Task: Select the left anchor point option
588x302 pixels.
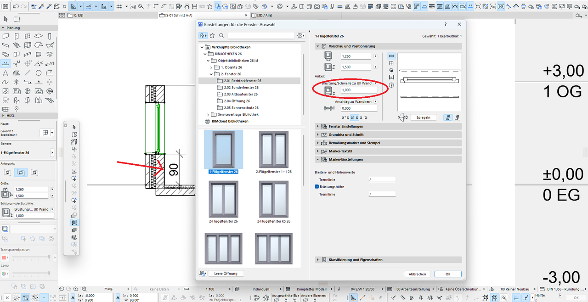Action: [x=7, y=172]
